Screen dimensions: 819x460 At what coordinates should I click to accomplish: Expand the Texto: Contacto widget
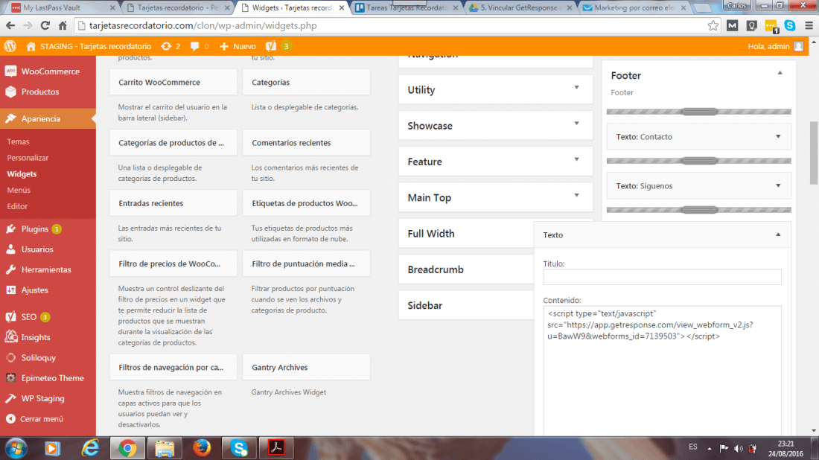778,137
